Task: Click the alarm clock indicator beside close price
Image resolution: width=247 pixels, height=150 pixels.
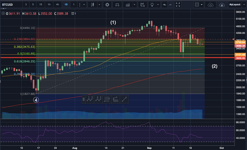Action: pyautogui.click(x=73, y=13)
